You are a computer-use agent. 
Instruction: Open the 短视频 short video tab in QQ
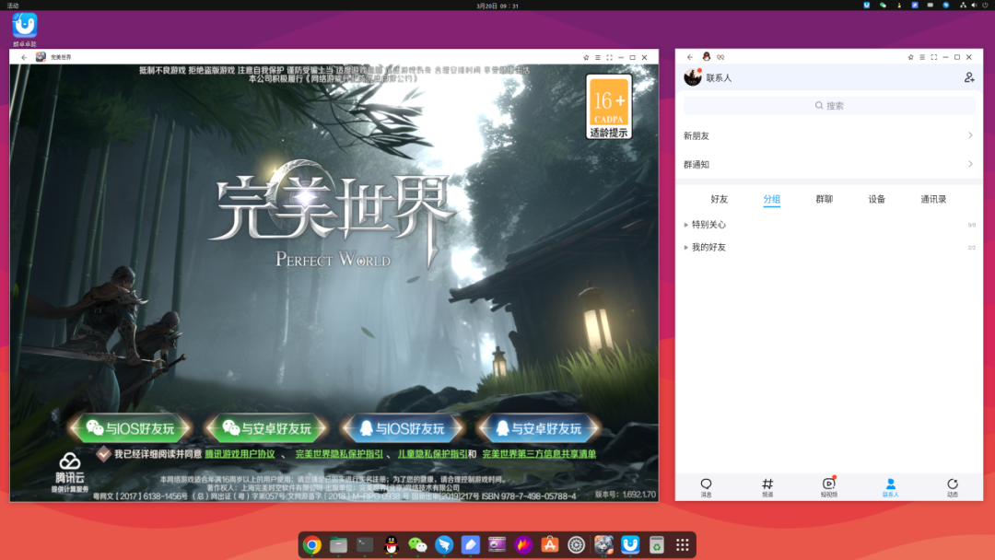coord(829,487)
